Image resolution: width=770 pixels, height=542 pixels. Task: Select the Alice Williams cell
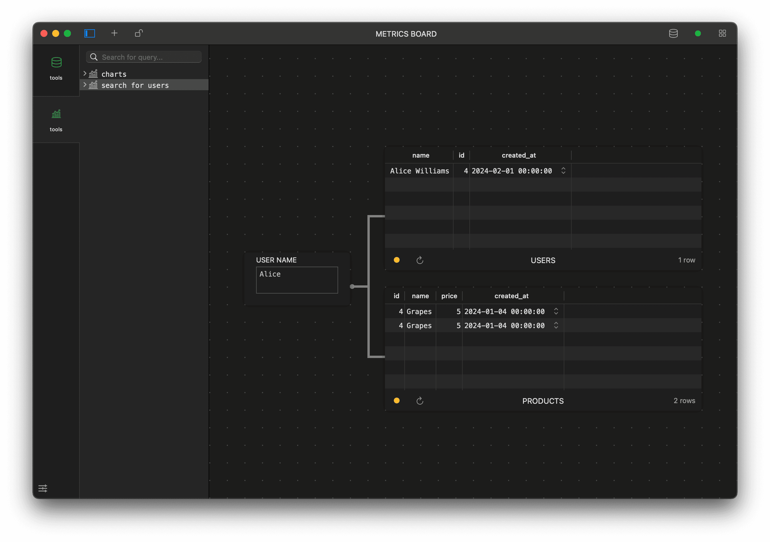click(419, 171)
